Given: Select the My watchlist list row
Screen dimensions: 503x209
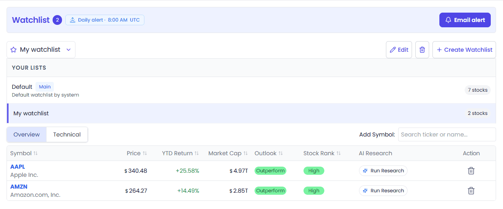Looking at the screenshot, I should tap(251, 113).
